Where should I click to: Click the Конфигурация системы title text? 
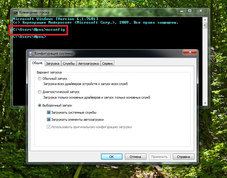point(53,53)
